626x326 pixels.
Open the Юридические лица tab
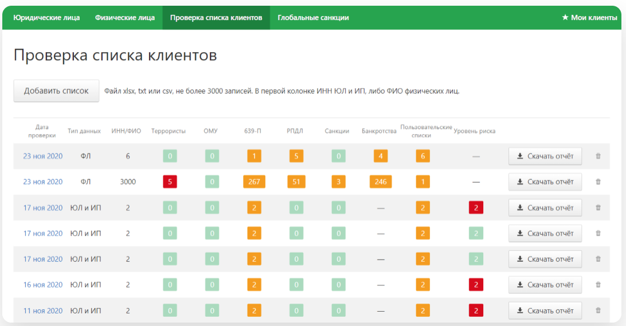46,18
